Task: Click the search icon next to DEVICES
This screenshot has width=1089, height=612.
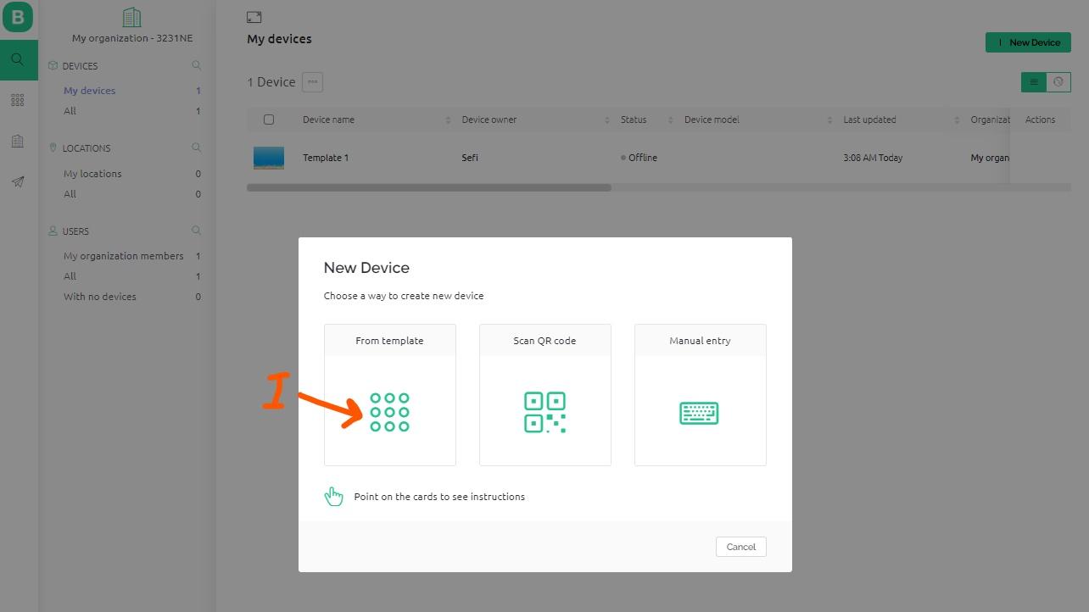Action: tap(197, 65)
